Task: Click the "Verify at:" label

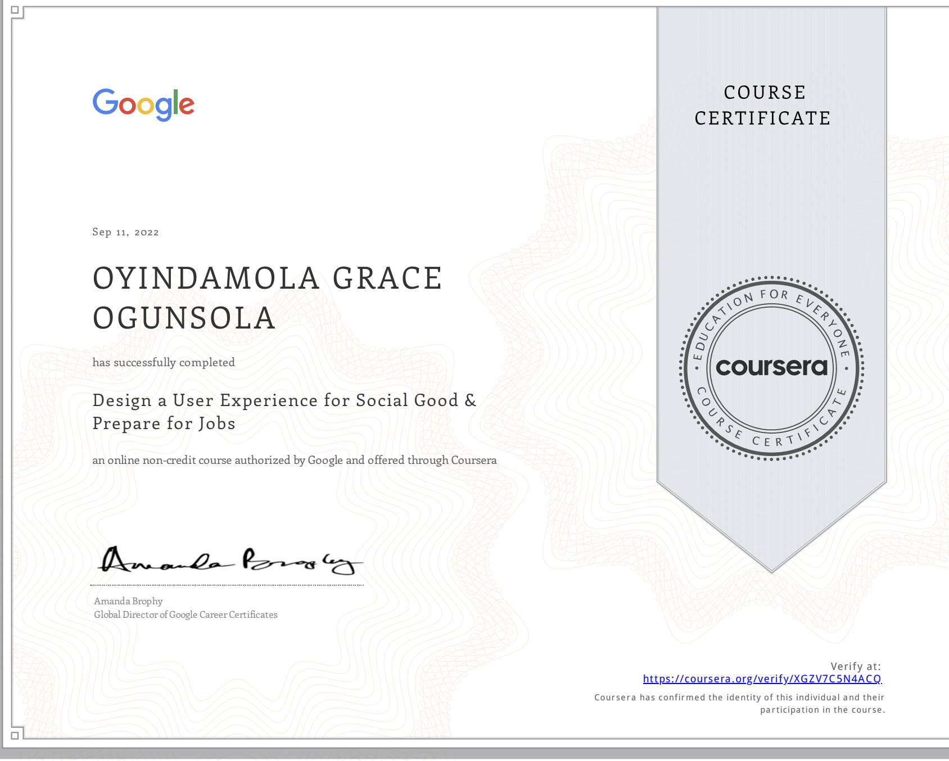Action: coord(856,666)
